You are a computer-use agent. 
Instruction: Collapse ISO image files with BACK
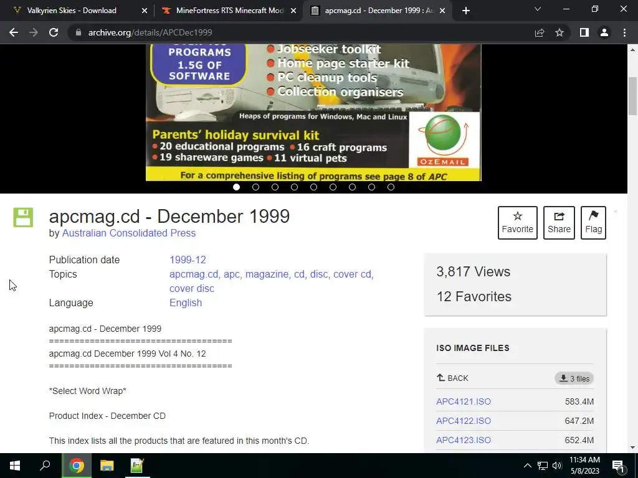[452, 378]
